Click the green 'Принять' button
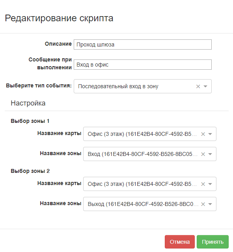Image resolution: width=233 pixels, height=252 pixels. coord(212,242)
